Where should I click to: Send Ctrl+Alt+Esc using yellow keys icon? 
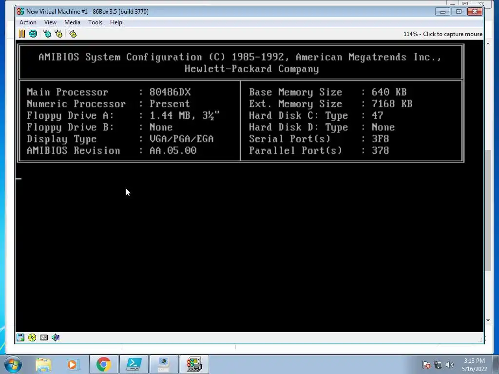tap(58, 34)
